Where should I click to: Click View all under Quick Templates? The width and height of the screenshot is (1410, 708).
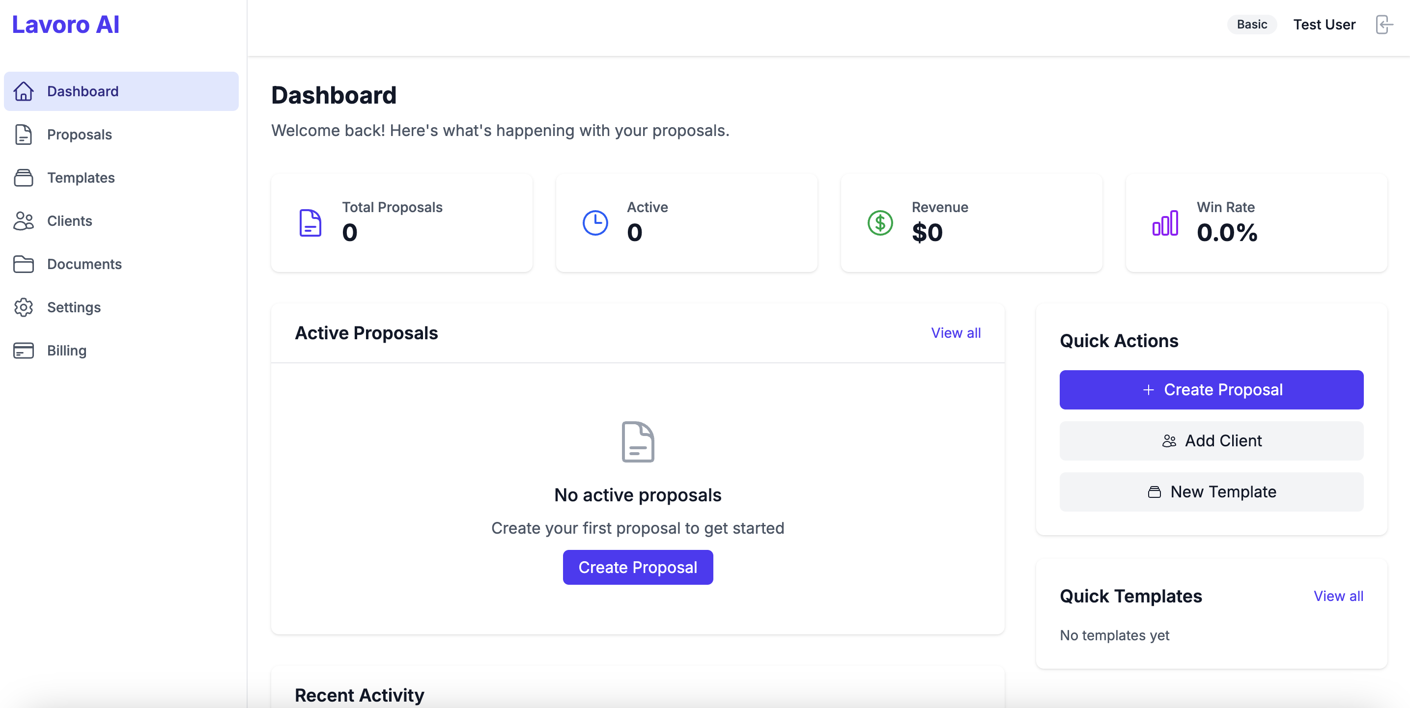point(1338,597)
